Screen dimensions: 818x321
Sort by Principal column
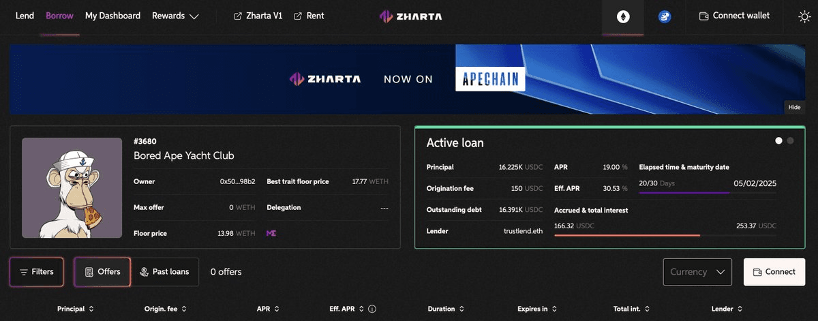(75, 309)
